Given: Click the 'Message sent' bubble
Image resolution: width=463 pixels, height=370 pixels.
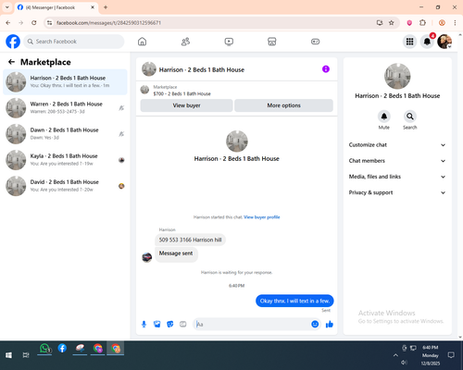Looking at the screenshot, I should point(176,253).
